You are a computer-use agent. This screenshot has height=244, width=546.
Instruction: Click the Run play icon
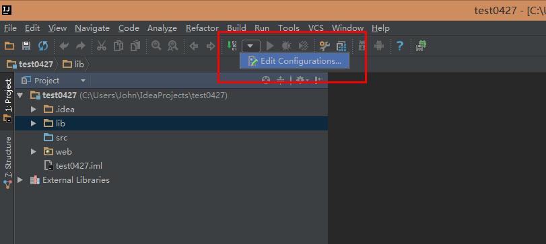[270, 46]
